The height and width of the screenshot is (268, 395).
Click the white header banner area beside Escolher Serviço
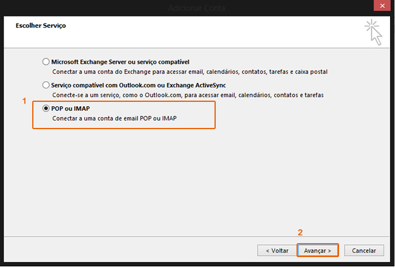[213, 32]
